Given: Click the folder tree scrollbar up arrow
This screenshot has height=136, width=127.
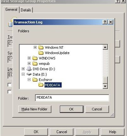Looking at the screenshot, I should tap(105, 47).
